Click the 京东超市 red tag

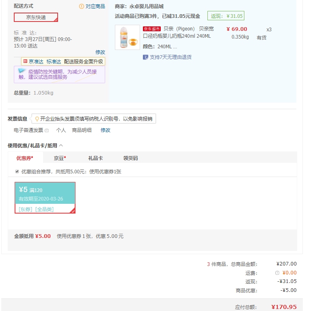coord(152,29)
